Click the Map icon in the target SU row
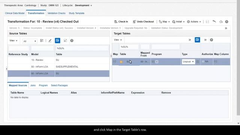Viewport: 240px width, 135px height. pos(115,61)
